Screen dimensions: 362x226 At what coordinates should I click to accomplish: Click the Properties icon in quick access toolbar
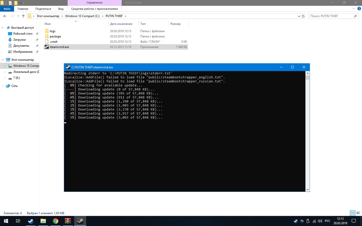[10, 3]
